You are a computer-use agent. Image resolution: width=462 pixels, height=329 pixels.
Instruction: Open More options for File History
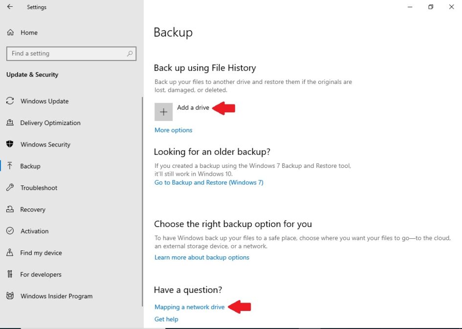(173, 130)
